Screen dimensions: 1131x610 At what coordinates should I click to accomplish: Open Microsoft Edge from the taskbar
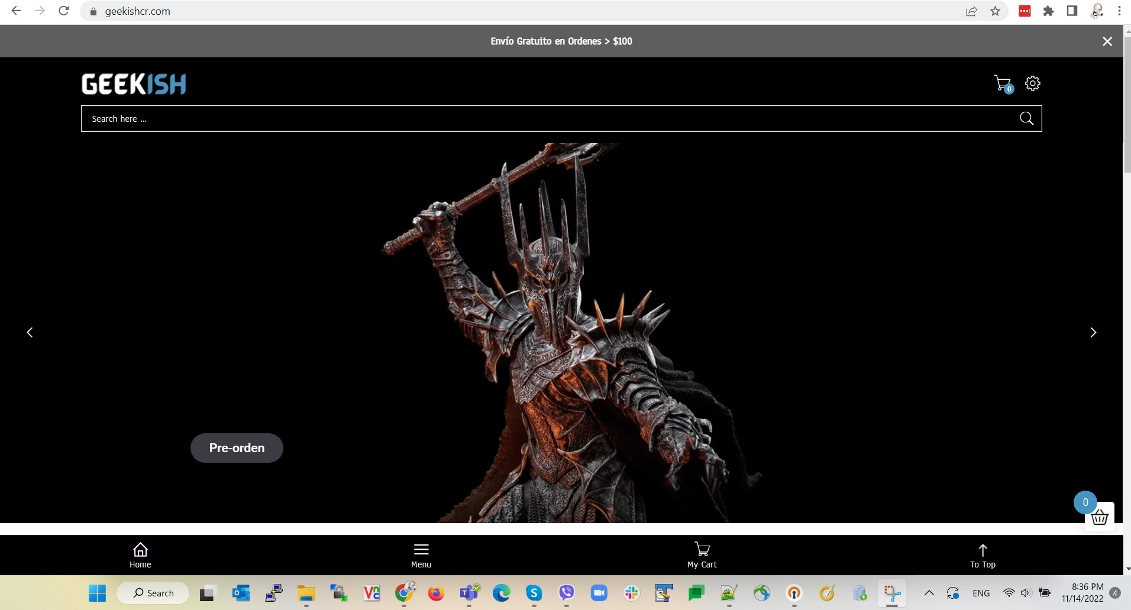502,593
